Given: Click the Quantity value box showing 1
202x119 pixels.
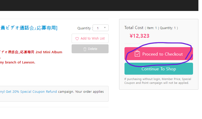Looking at the screenshot, I should 98,28.
